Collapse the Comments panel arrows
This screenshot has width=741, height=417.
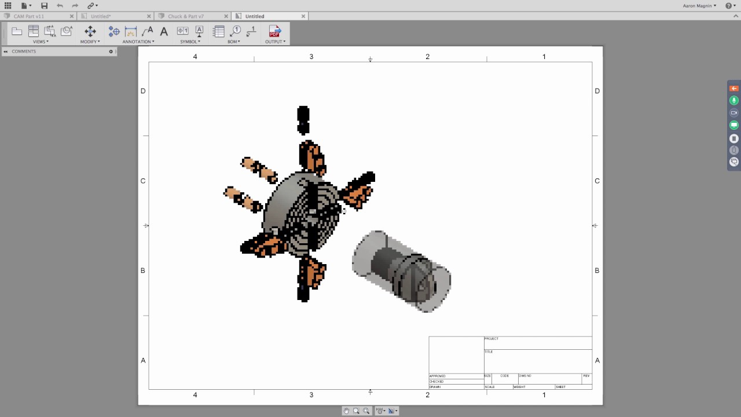[x=6, y=52]
